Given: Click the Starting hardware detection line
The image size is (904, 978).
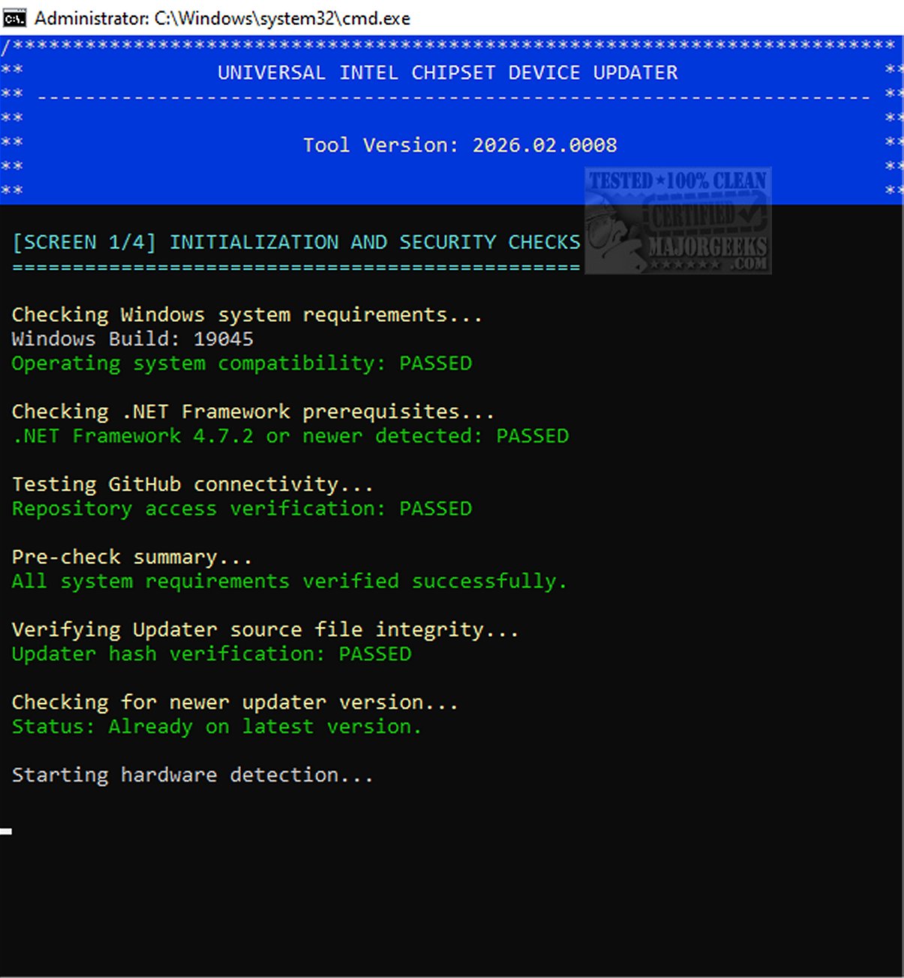Looking at the screenshot, I should pos(192,775).
